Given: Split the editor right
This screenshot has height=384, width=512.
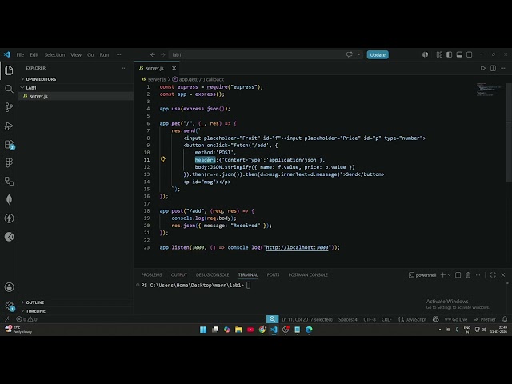Looking at the screenshot, I should click(493, 68).
